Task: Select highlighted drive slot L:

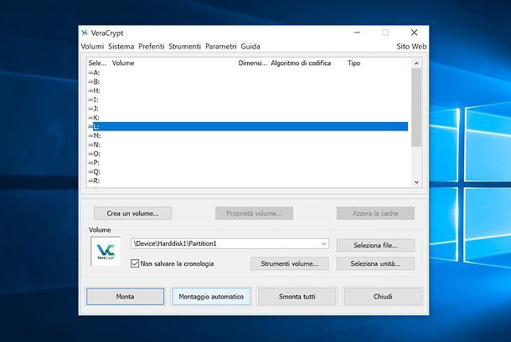Action: tap(248, 126)
